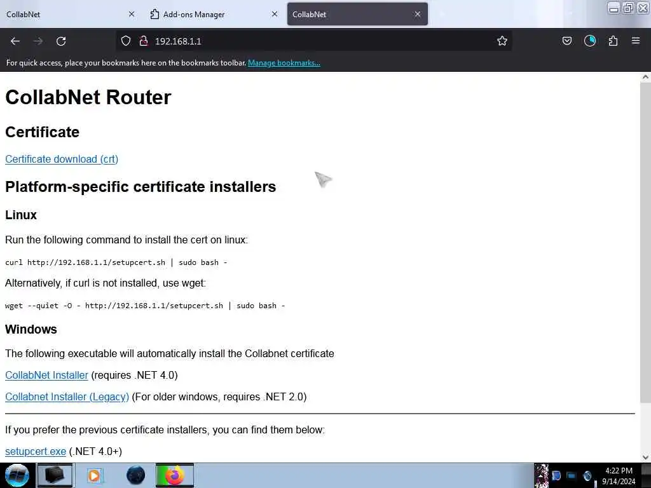Minimize the Firefox window

pyautogui.click(x=613, y=8)
